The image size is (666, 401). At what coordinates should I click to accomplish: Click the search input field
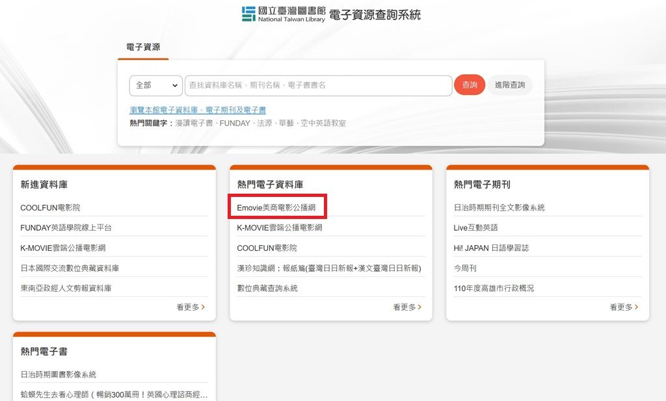tap(318, 85)
